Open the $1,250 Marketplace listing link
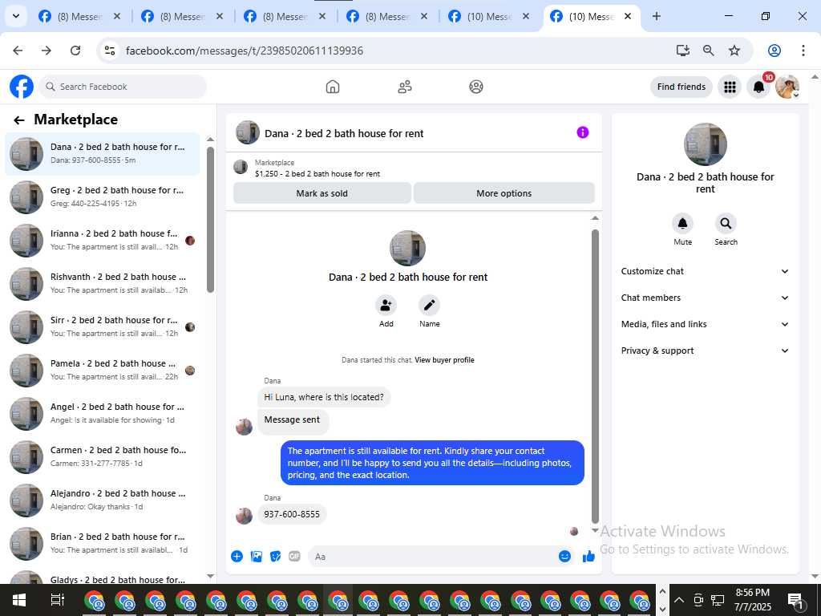The width and height of the screenshot is (821, 616). pos(317,174)
